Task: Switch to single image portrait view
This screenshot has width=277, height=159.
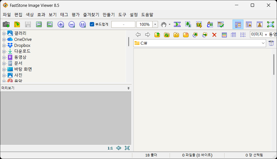Action: coord(260,24)
